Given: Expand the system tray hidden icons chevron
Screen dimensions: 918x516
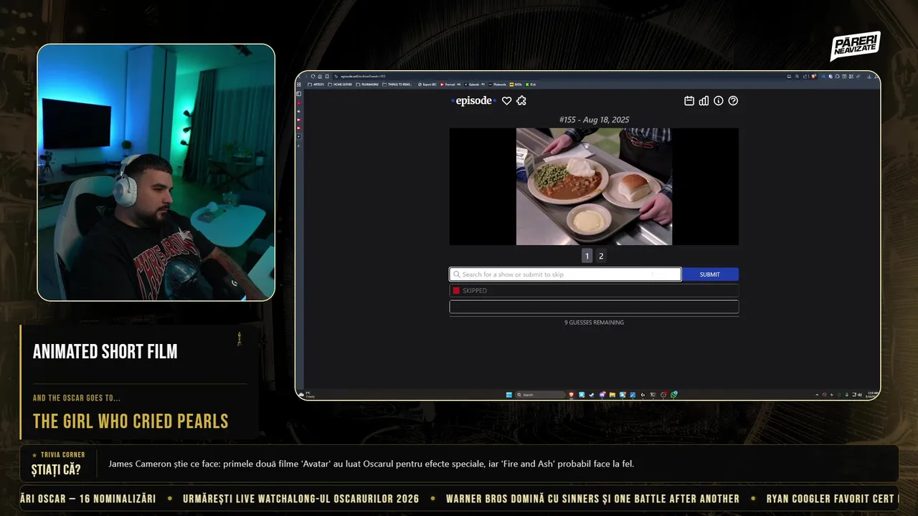Looking at the screenshot, I should [x=817, y=395].
